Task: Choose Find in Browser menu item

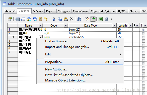Action: click(x=80, y=41)
